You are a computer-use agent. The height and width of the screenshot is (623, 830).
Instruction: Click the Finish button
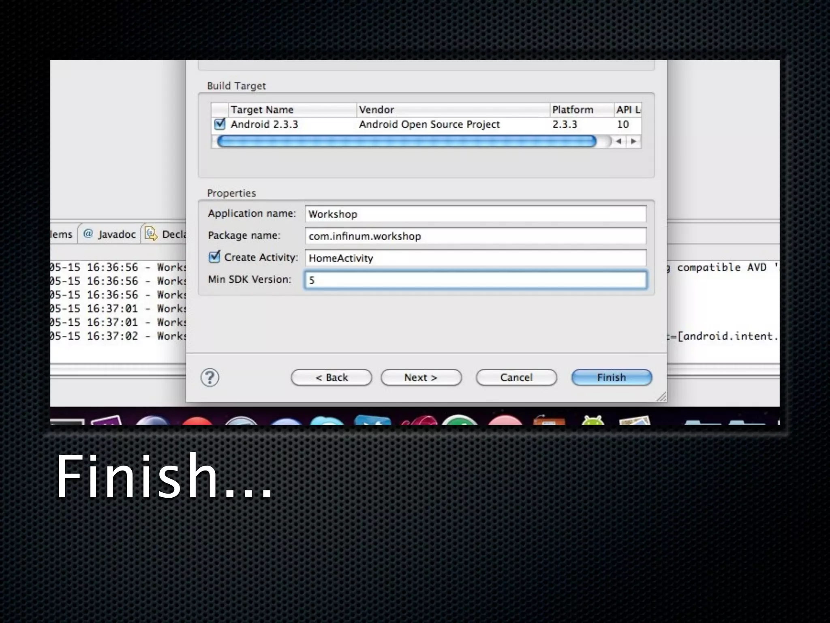click(x=612, y=377)
